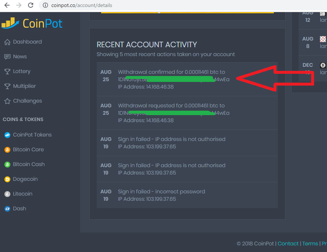Open Dogecoin page
Screen dimensions: 327x252
coord(25,179)
